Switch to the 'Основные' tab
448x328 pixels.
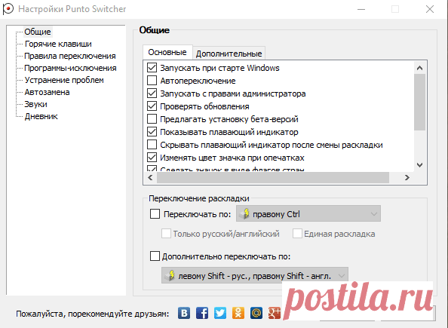(x=167, y=52)
